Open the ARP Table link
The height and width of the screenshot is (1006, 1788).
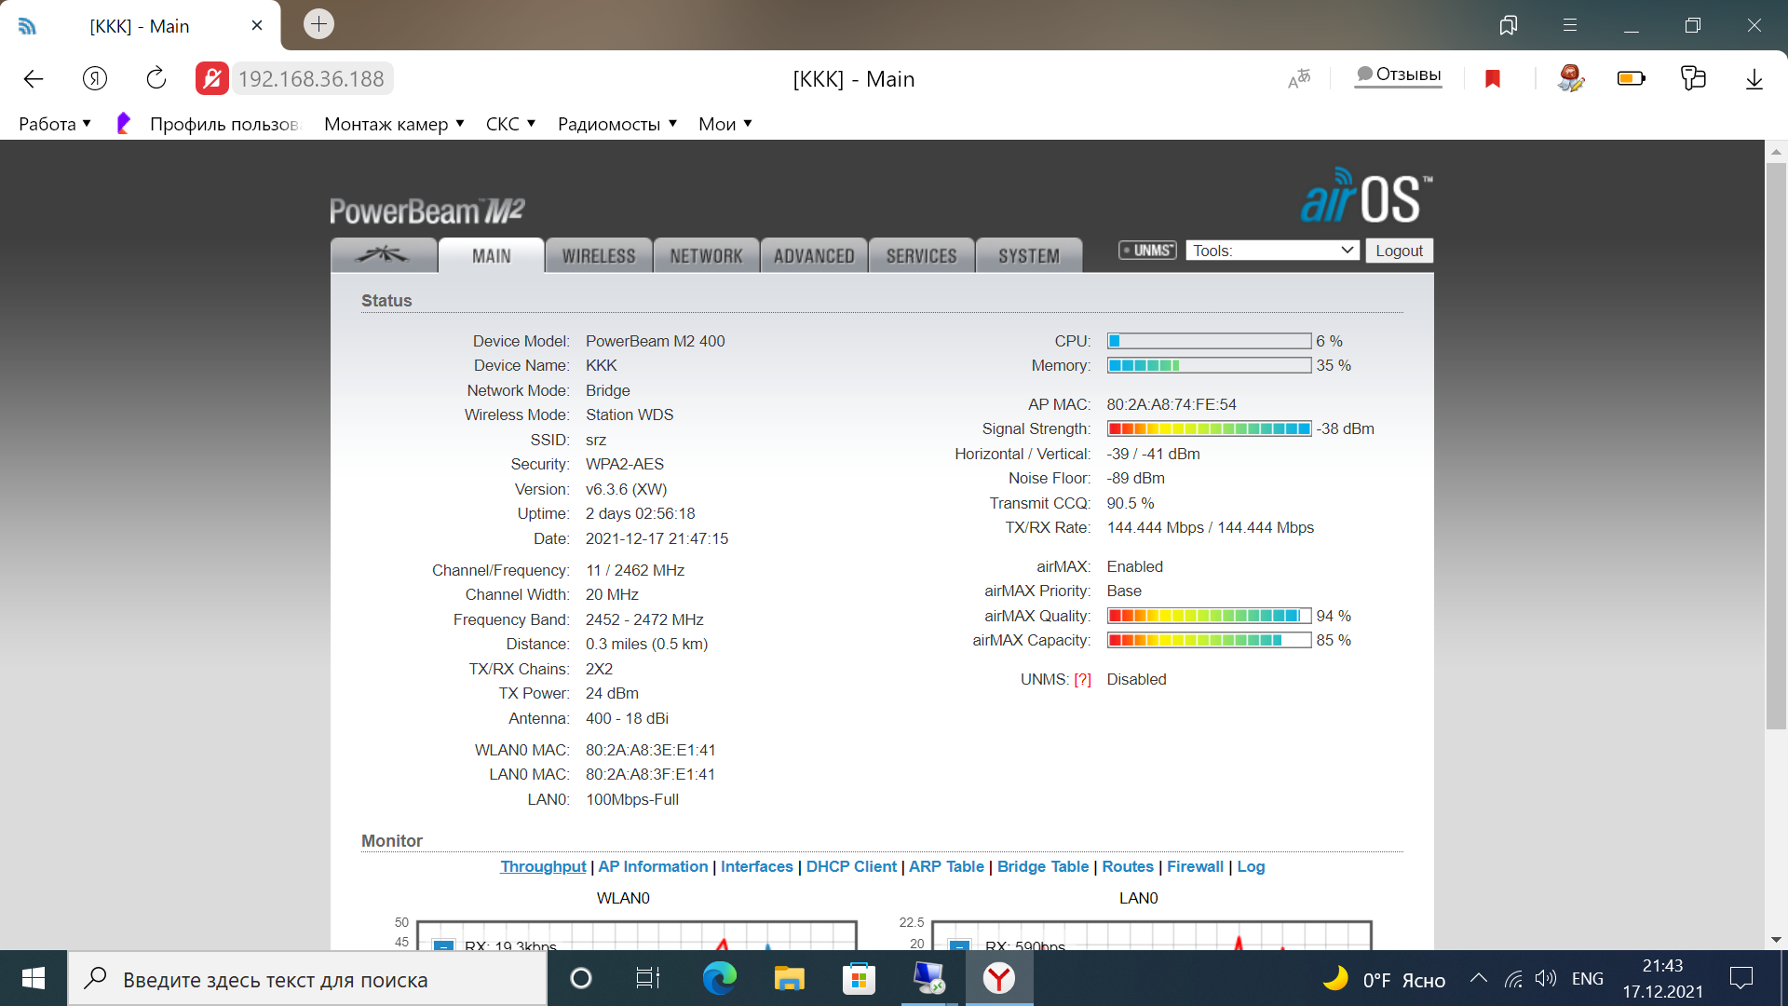(x=946, y=866)
